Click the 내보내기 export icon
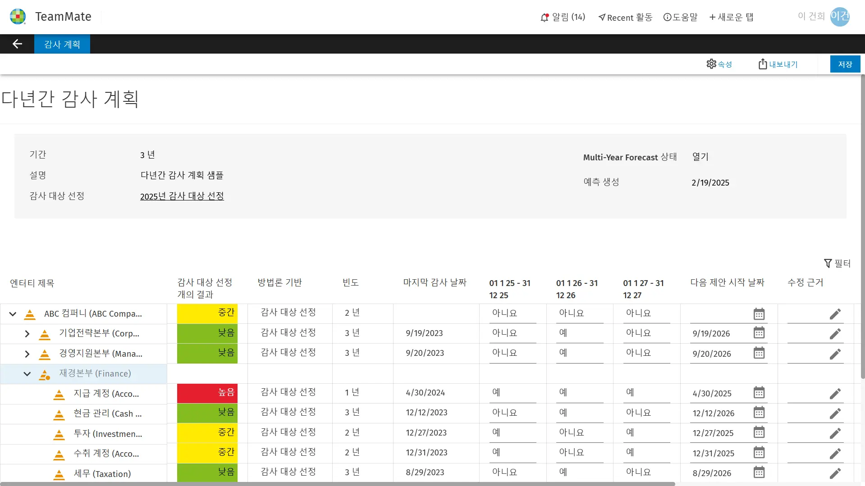 [762, 64]
